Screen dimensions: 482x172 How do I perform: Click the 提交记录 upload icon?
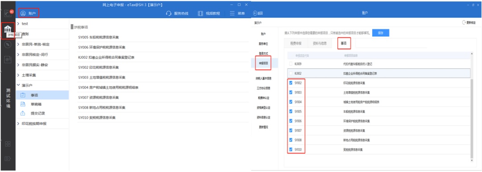pos(23,113)
